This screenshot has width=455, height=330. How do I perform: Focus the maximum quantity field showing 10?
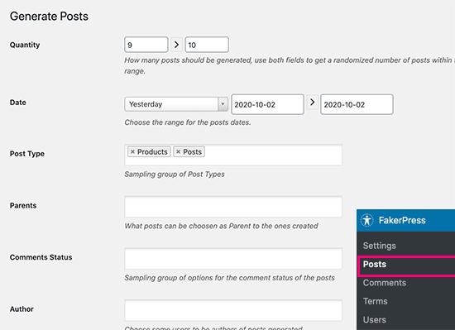207,45
